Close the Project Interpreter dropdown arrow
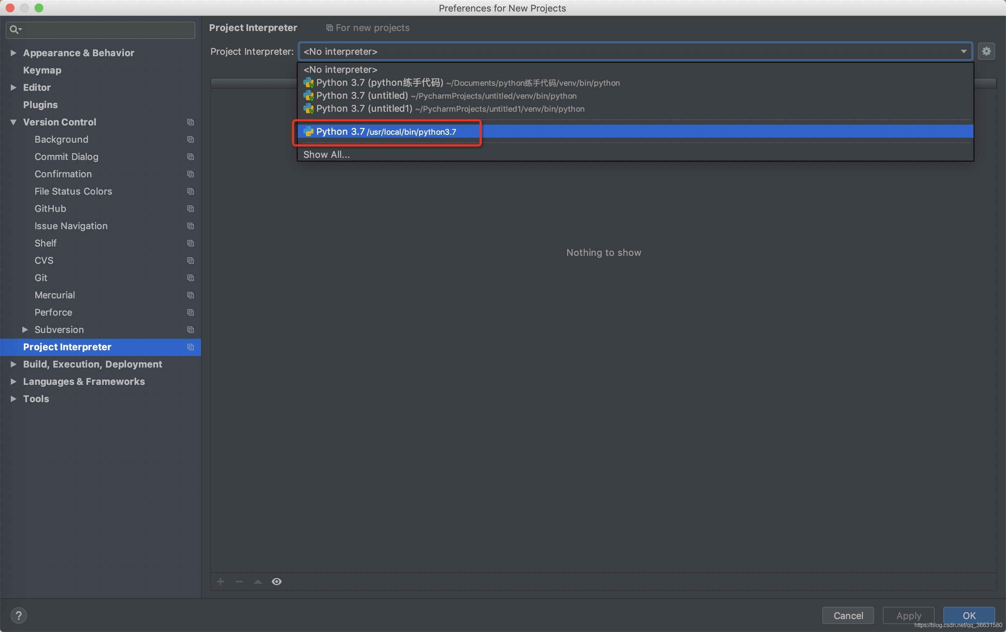1006x632 pixels. (963, 52)
